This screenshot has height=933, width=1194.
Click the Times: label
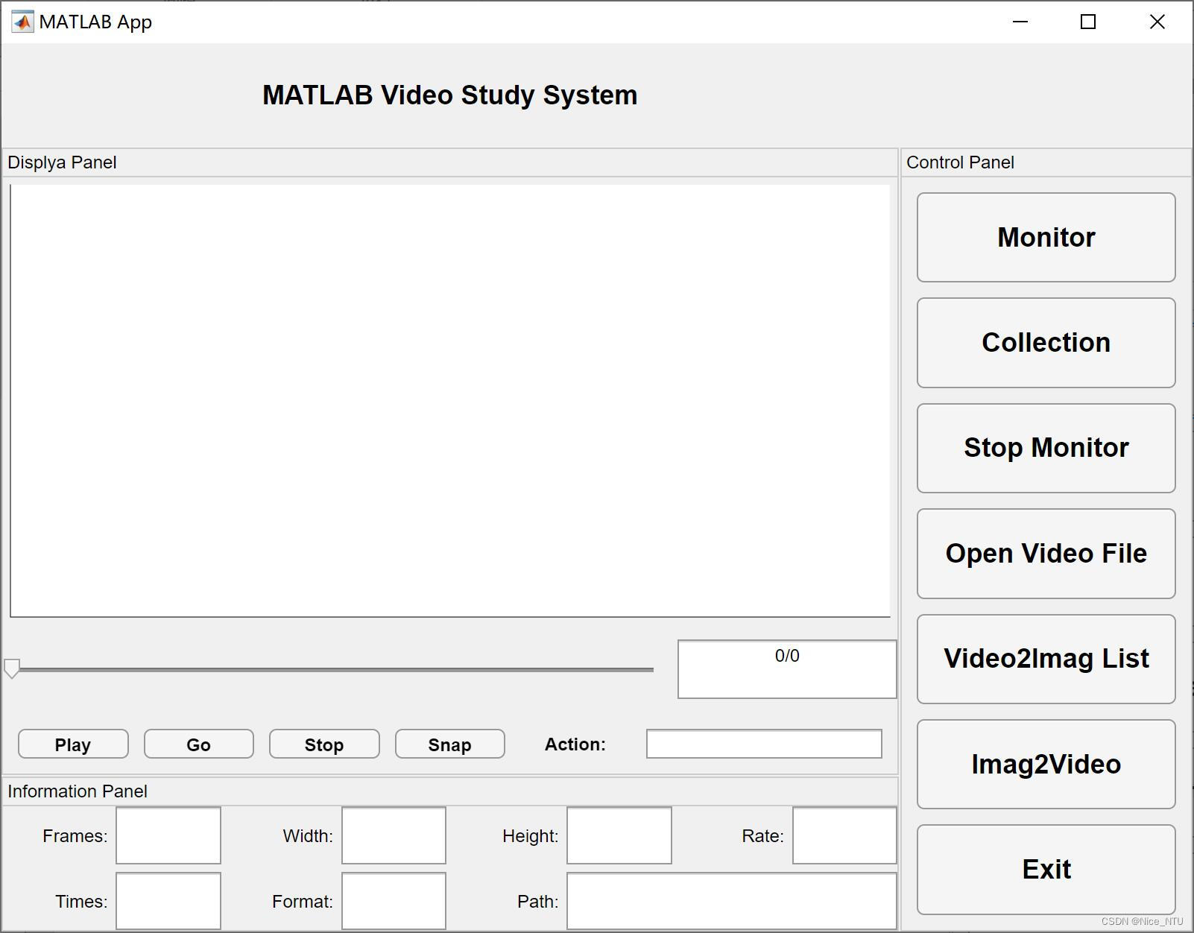coord(81,902)
